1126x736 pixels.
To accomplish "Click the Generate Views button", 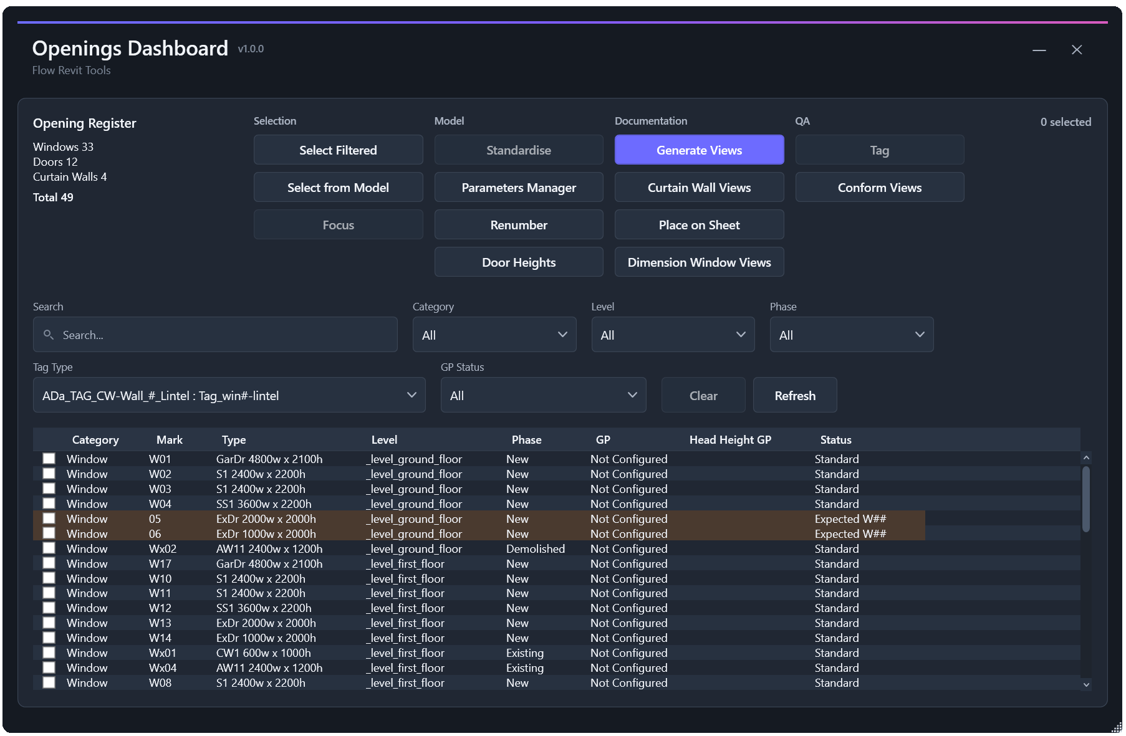I will 699,150.
